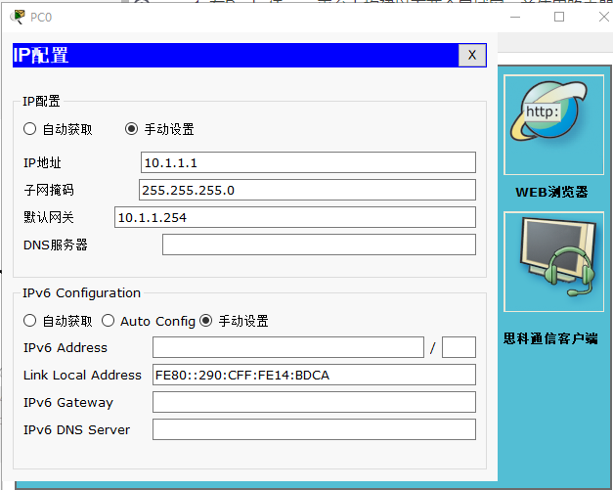Minimize the PC0 window
Image resolution: width=613 pixels, height=490 pixels.
point(515,17)
